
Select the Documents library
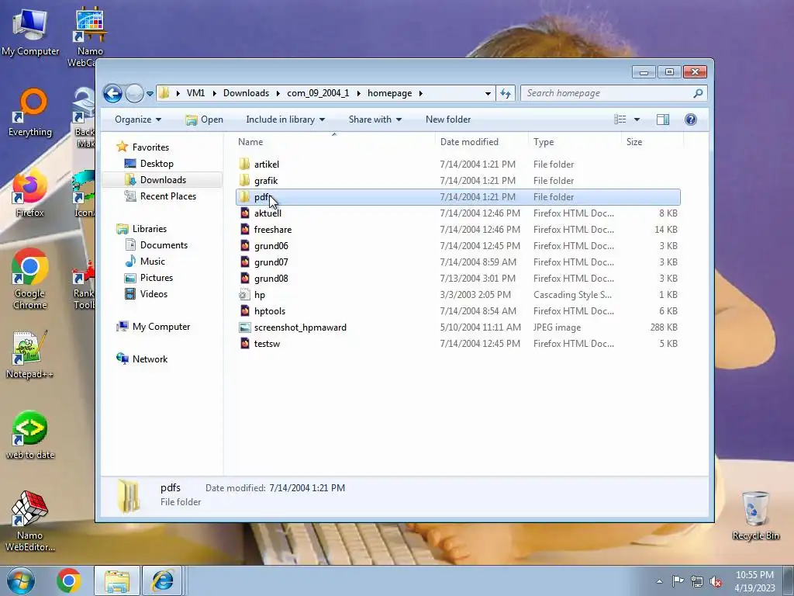(x=164, y=245)
